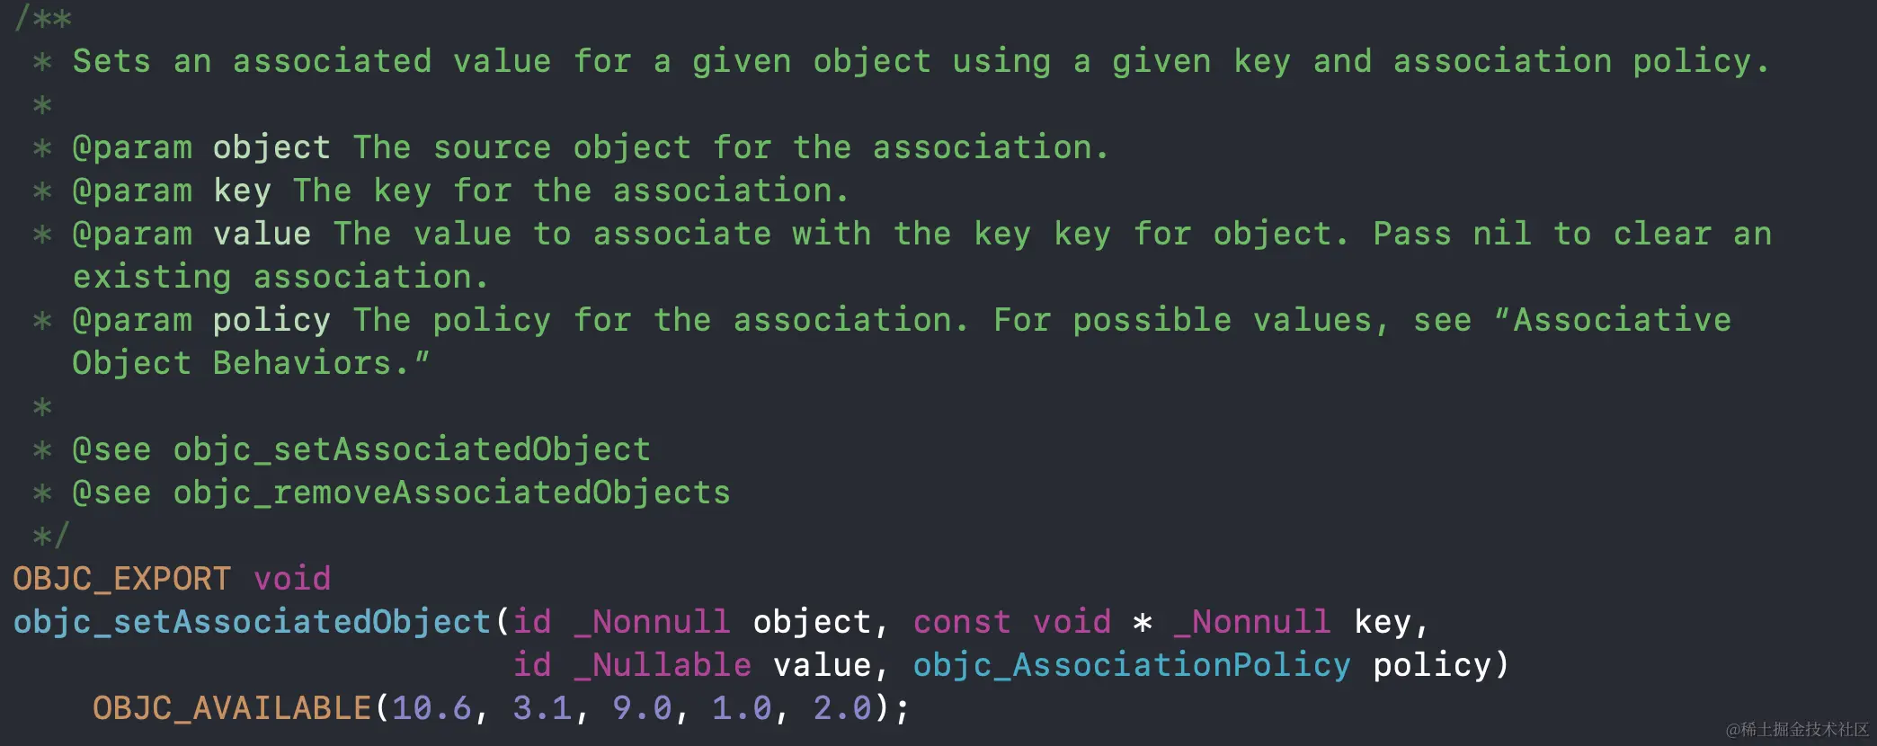This screenshot has height=746, width=1877.
Task: Click the comment closing */ marker
Action: (50, 536)
